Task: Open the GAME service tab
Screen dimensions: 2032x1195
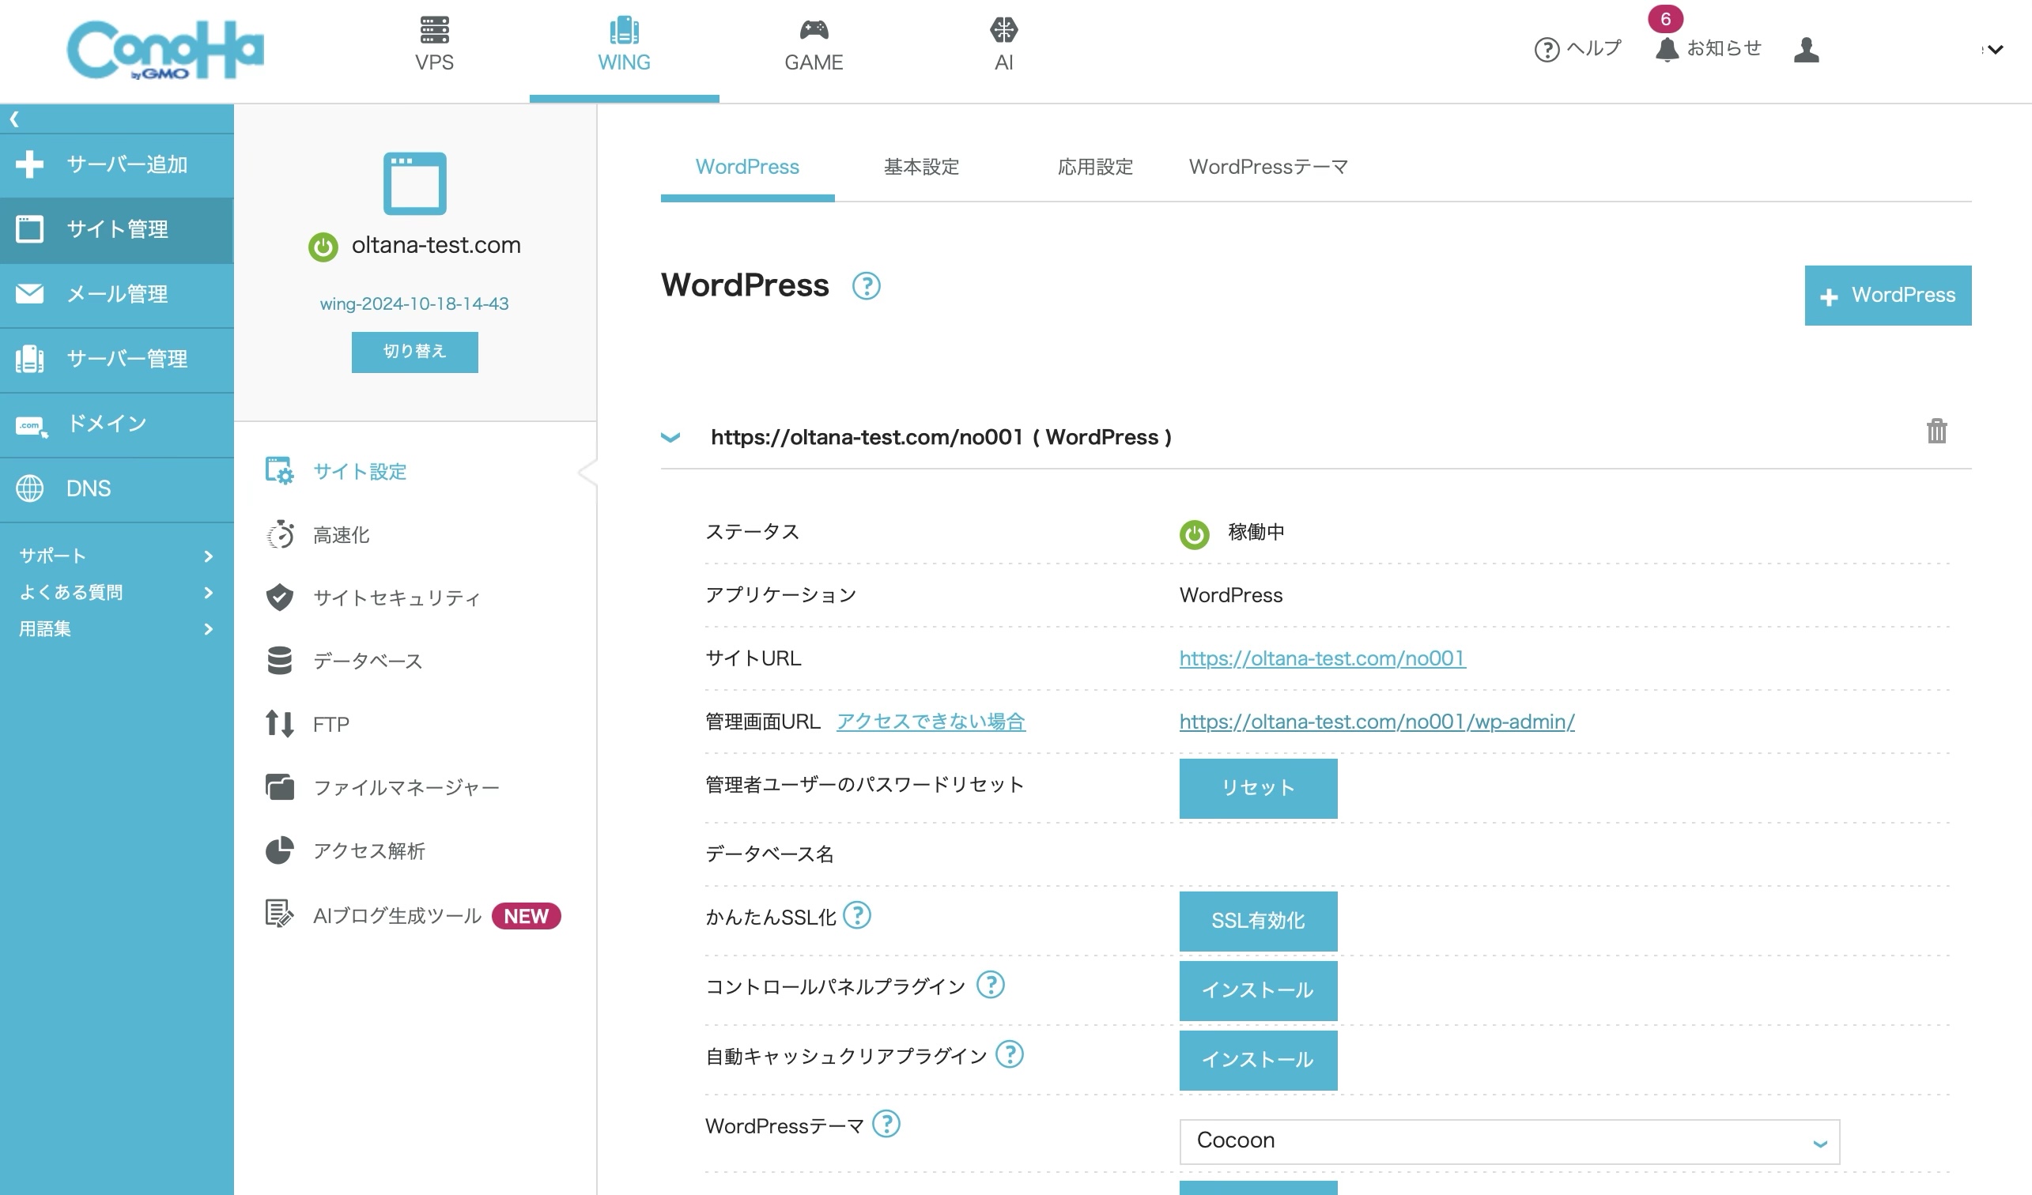Action: coord(814,45)
